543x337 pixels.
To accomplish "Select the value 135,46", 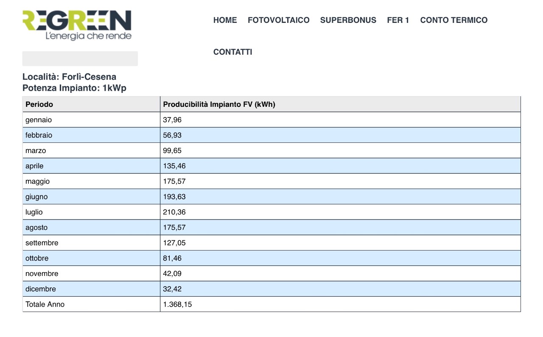I will pos(174,166).
